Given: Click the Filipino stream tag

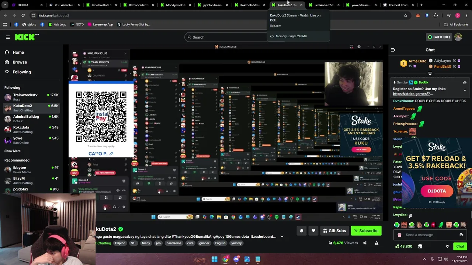Looking at the screenshot, I should click(x=120, y=243).
